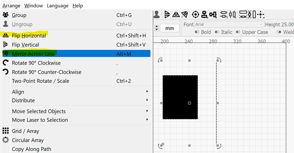Image resolution: width=294 pixels, height=153 pixels.
Task: Click greyed side-by-side bars icon in toolbar
Action: pyautogui.click(x=233, y=14)
